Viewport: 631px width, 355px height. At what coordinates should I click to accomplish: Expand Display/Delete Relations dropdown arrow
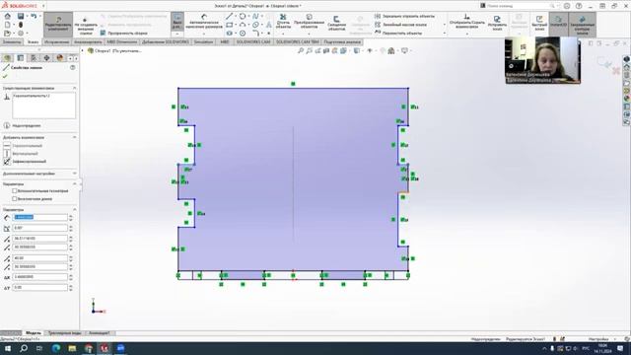click(x=466, y=34)
